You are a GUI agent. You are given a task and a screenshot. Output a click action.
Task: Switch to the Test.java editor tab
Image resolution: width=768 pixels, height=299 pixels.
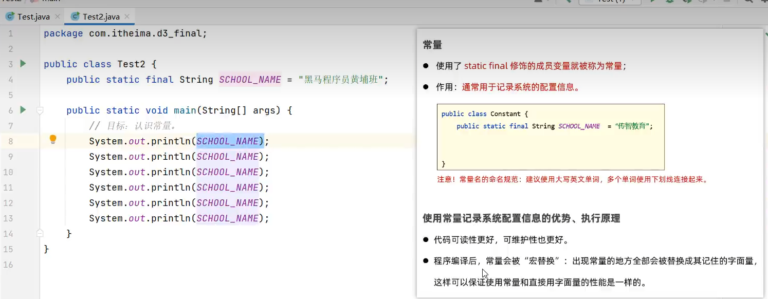coord(33,16)
